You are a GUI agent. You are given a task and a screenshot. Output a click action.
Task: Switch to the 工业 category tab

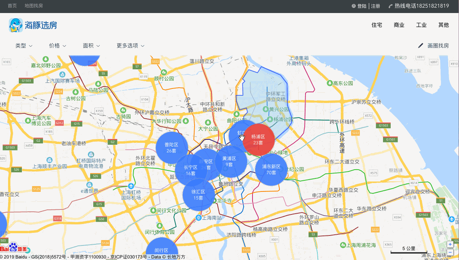point(421,25)
